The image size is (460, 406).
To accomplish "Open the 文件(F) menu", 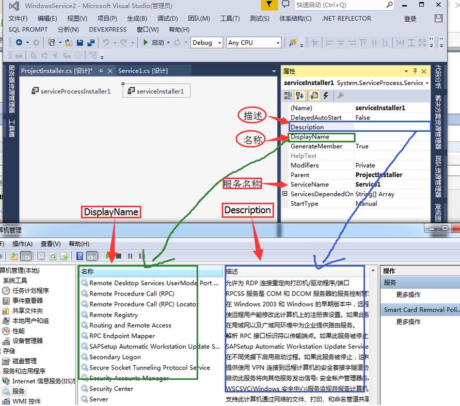I will point(18,19).
